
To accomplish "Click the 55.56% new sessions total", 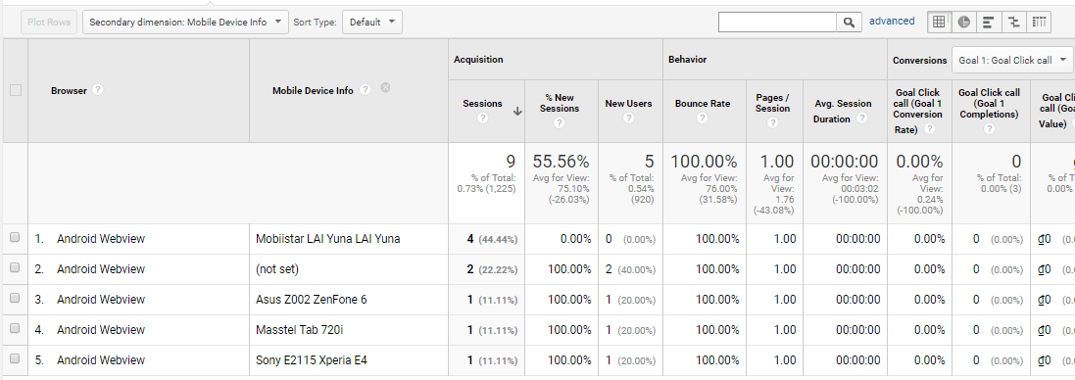I will 561,162.
